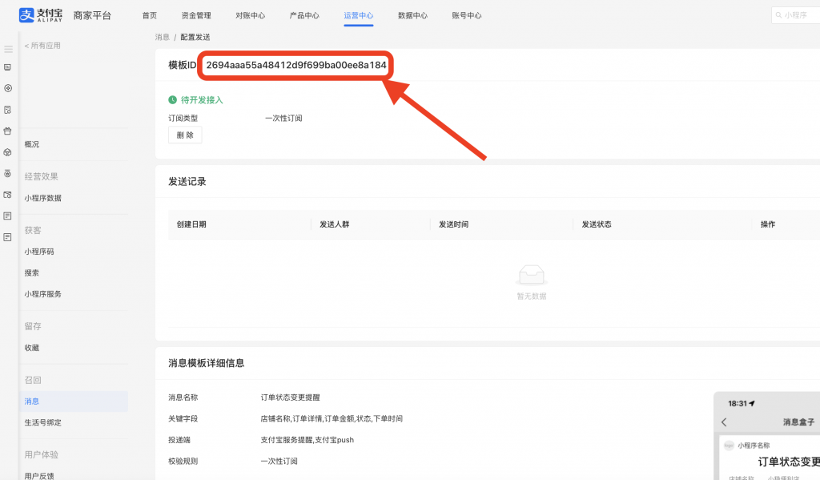Click the circular target icon in left rail

click(8, 88)
